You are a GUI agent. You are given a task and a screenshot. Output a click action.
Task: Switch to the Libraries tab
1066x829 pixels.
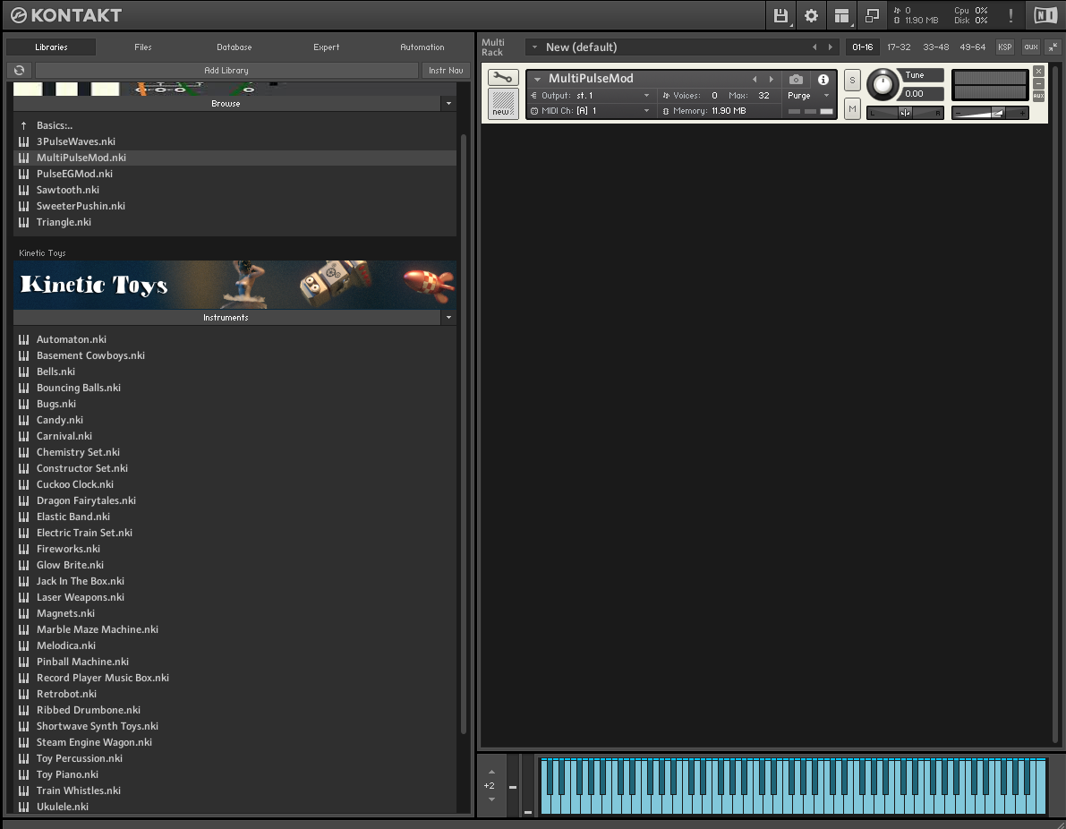coord(51,47)
